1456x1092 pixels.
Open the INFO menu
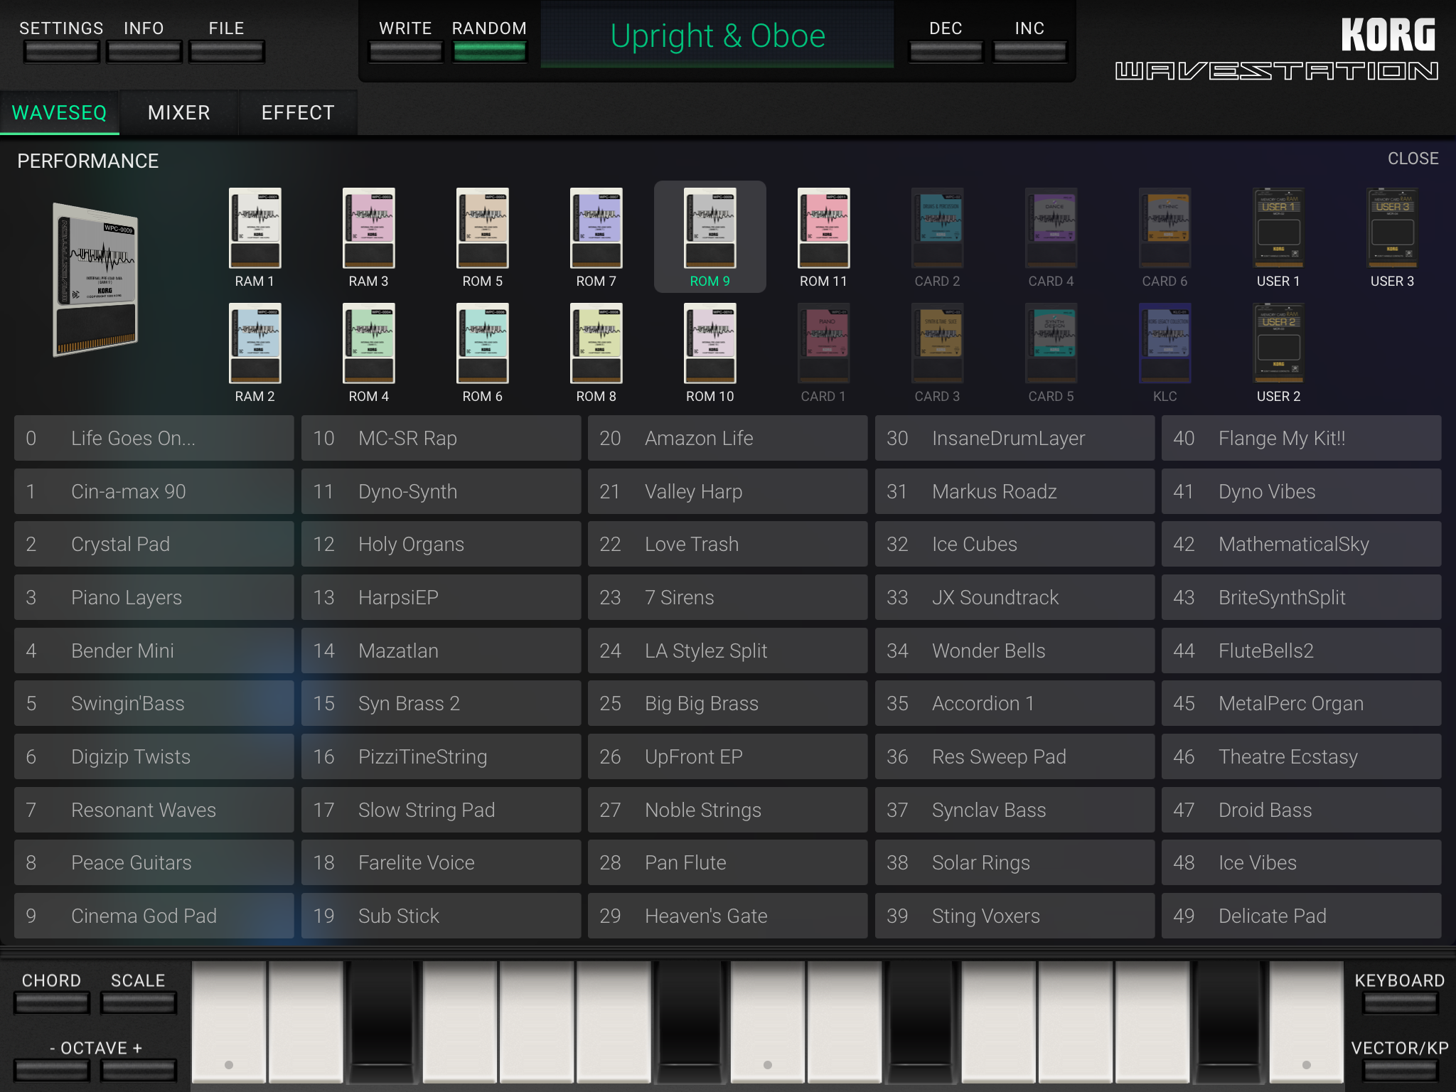tap(144, 51)
